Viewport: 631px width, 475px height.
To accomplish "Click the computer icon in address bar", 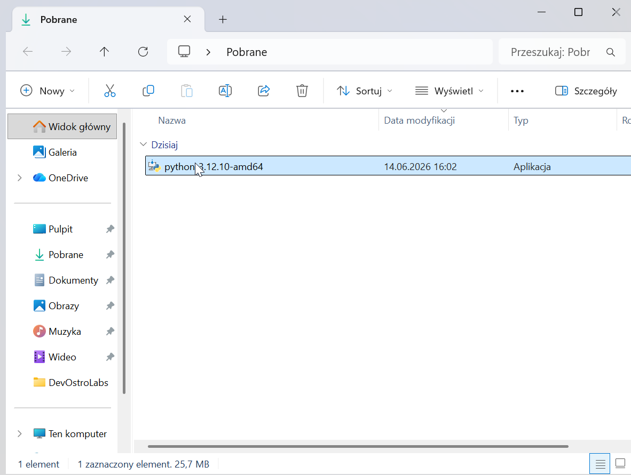I will click(184, 51).
